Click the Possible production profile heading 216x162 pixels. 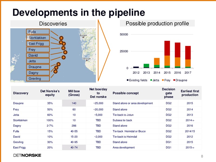click(157, 23)
